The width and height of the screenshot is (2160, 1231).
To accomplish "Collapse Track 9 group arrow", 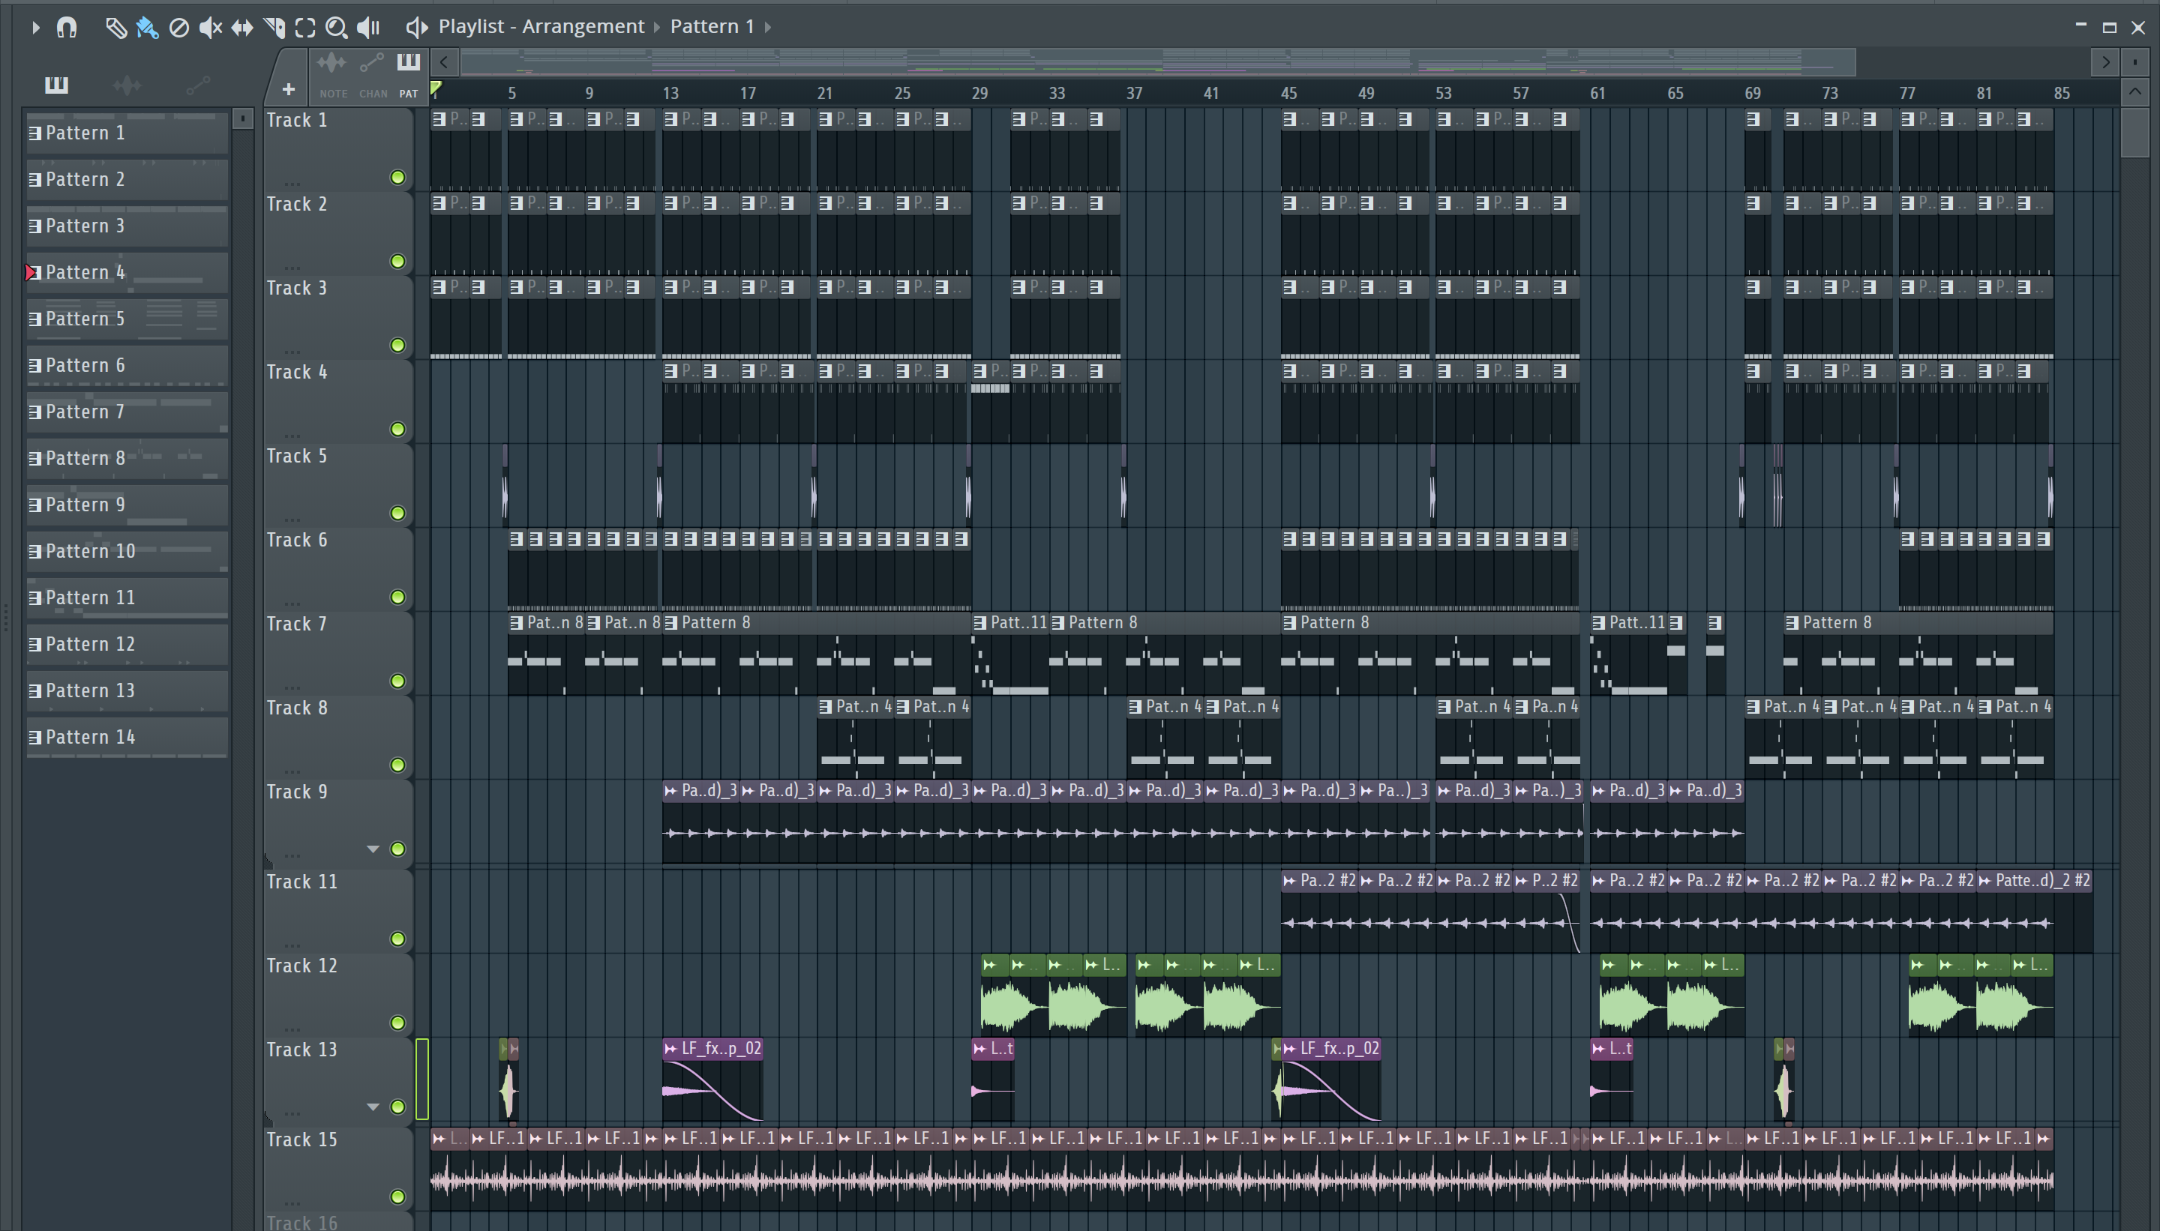I will click(373, 849).
